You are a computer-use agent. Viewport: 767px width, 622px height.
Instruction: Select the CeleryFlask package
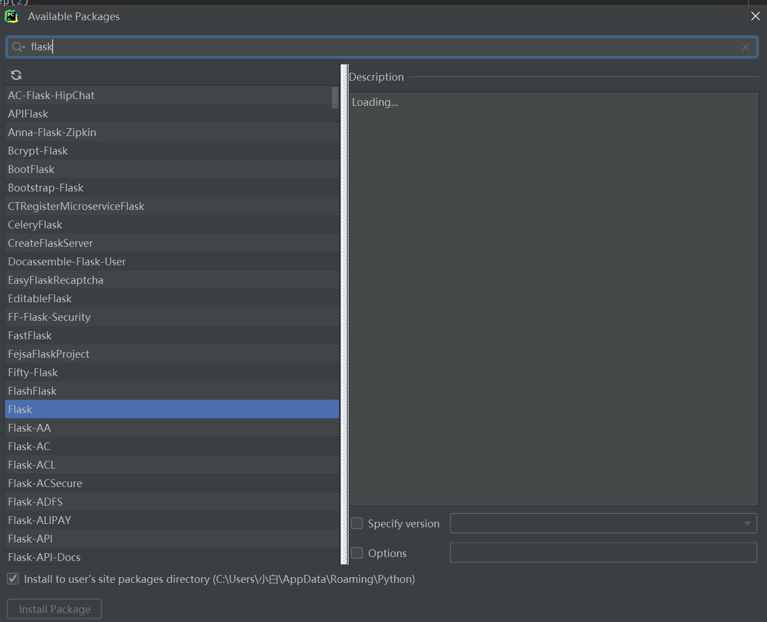click(x=172, y=225)
